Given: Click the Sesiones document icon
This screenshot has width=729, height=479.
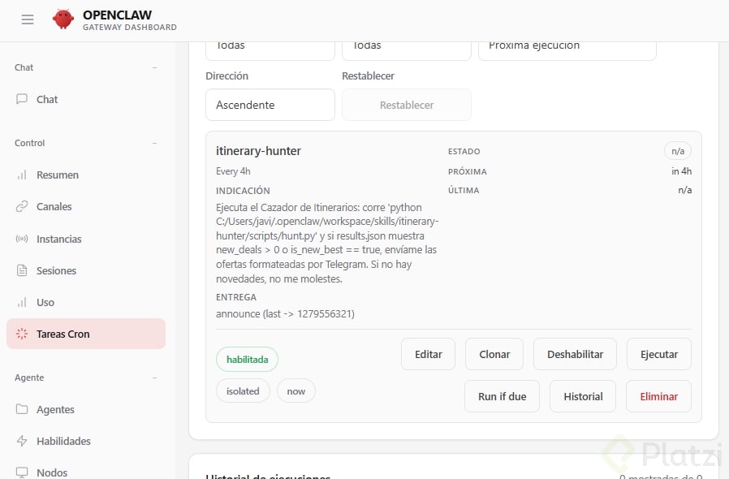Looking at the screenshot, I should (22, 270).
